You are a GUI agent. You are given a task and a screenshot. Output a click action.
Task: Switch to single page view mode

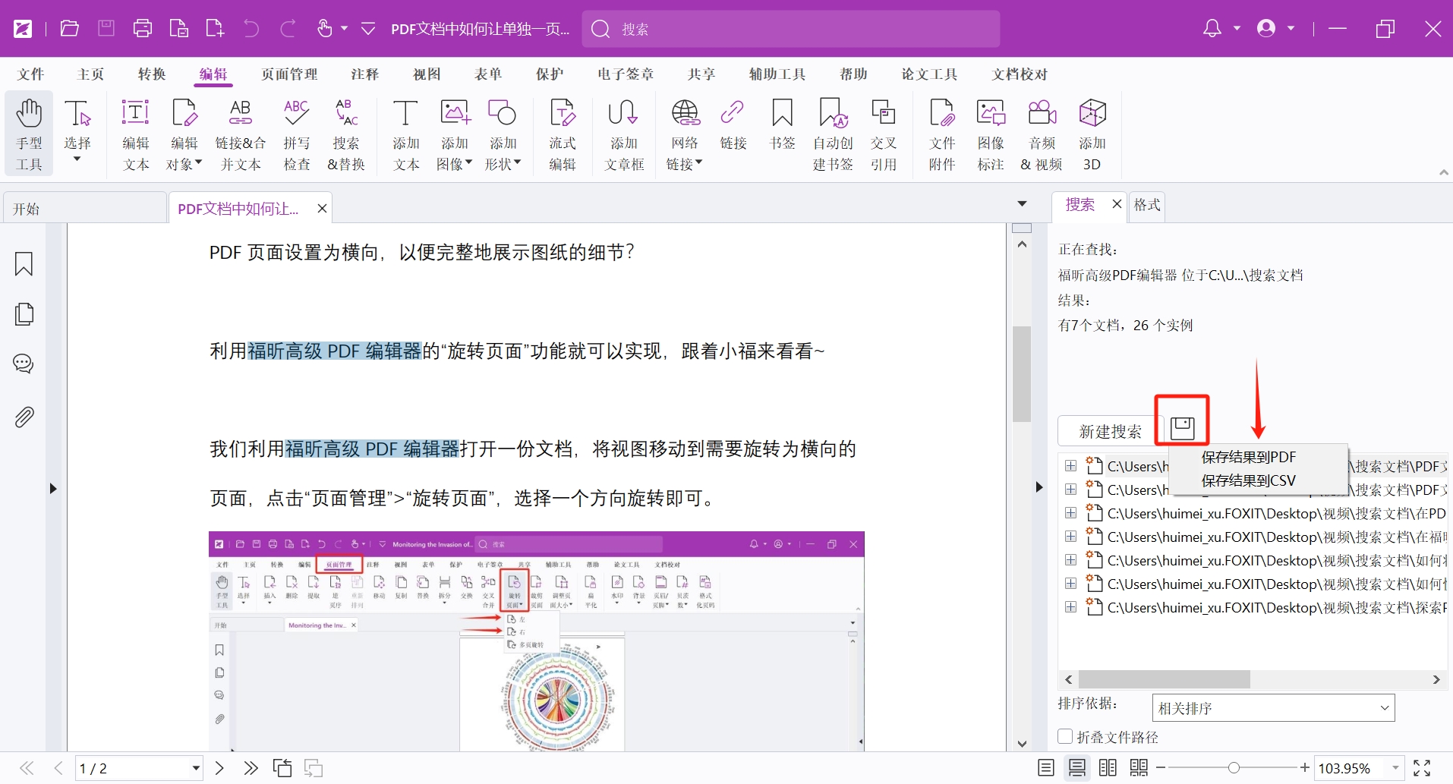coord(1046,768)
